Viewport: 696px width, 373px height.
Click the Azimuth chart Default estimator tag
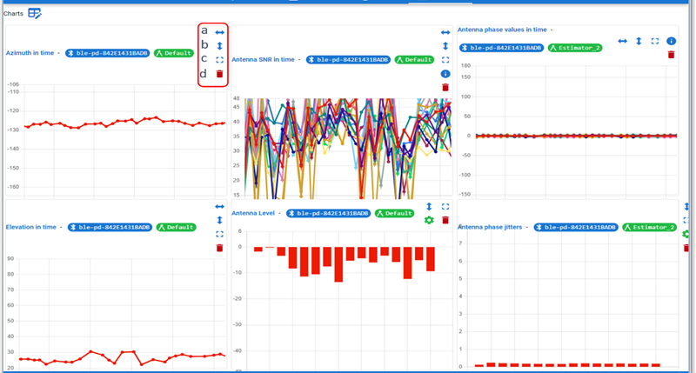point(174,53)
